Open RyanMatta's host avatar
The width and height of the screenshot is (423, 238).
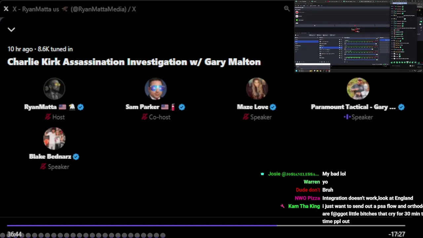click(x=54, y=89)
